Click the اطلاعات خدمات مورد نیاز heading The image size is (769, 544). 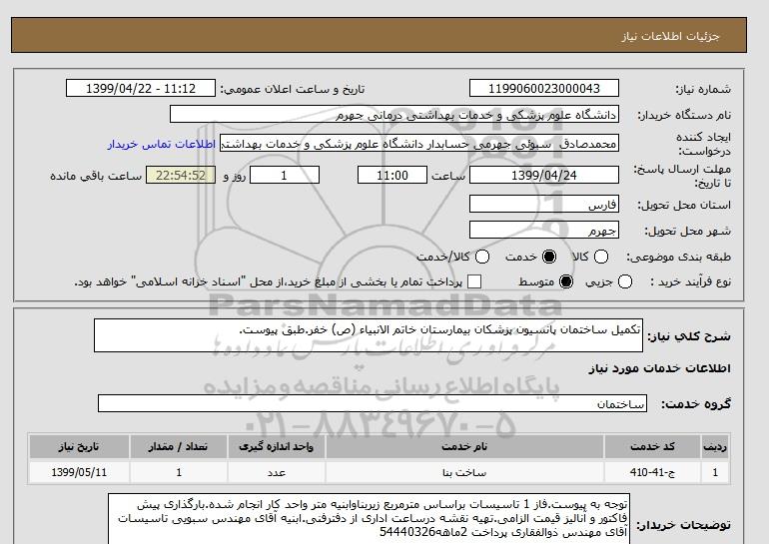(x=659, y=368)
